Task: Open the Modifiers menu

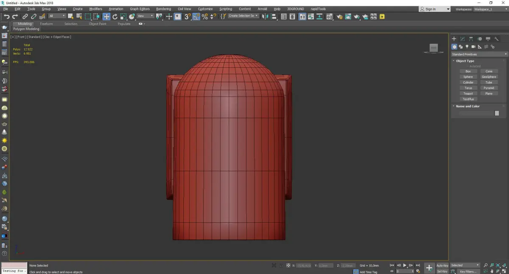Action: 95,9
